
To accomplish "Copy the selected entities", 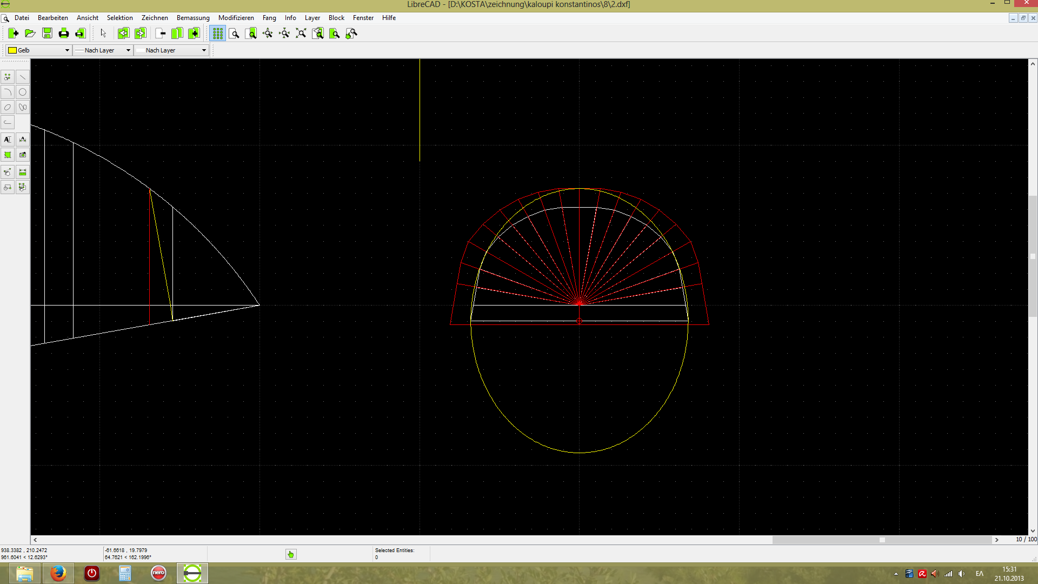I will click(x=177, y=34).
